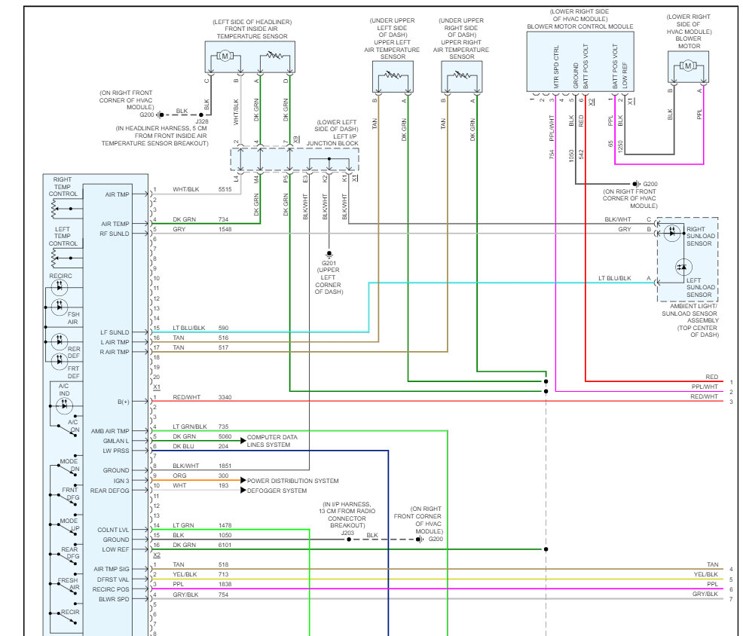
Task: Click the DFRST VAL pin label
Action: (x=113, y=579)
